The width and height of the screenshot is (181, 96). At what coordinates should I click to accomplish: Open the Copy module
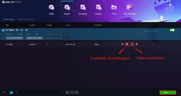[x=51, y=10]
